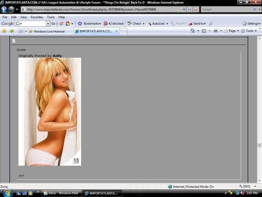Toggle the '42 blocked' popup blocker
262x197 pixels.
pyautogui.click(x=113, y=24)
